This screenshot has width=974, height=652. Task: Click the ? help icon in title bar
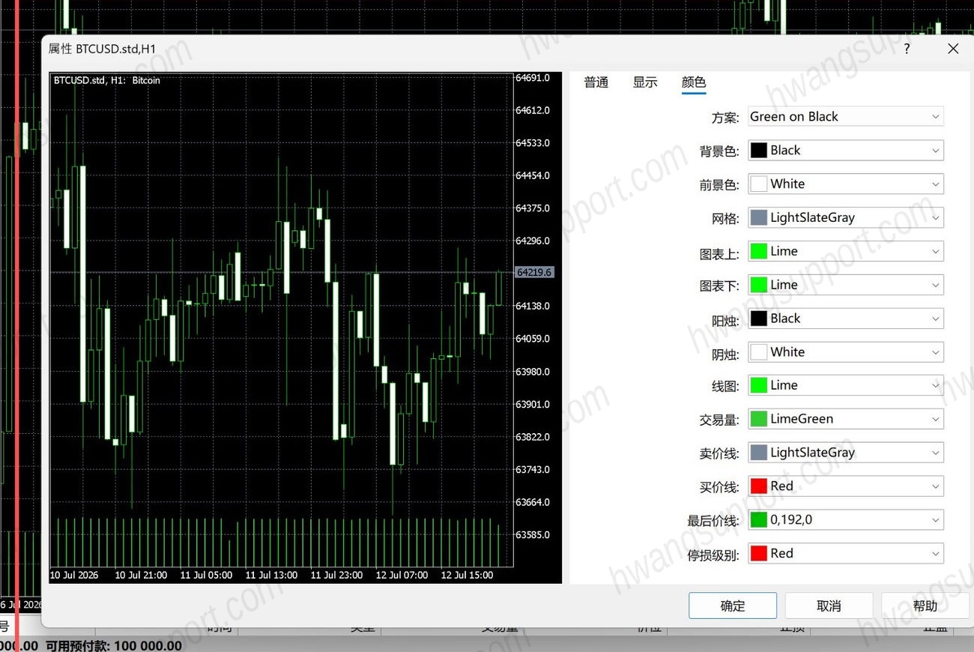pyautogui.click(x=907, y=49)
